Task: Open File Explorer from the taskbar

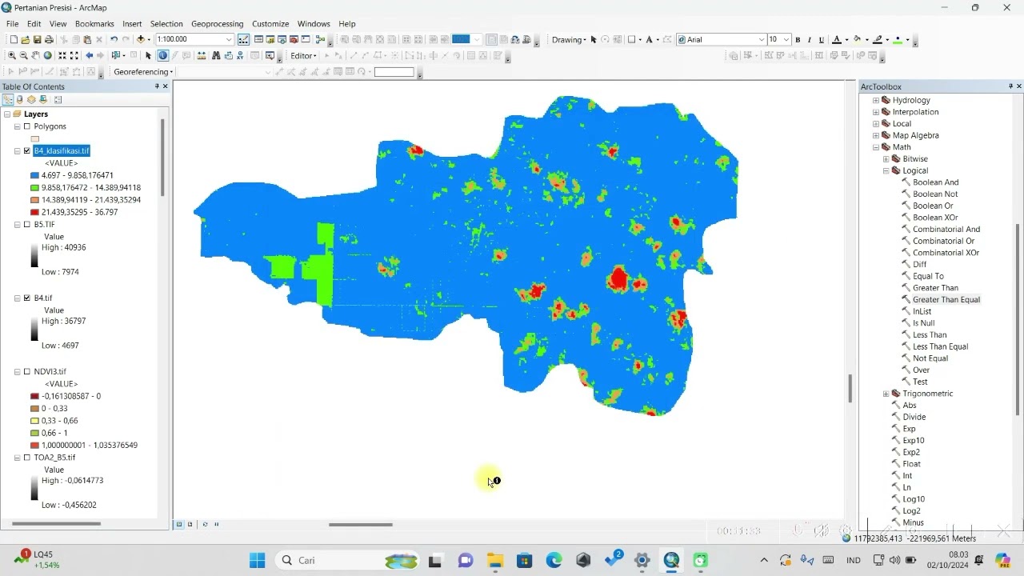Action: pyautogui.click(x=494, y=560)
